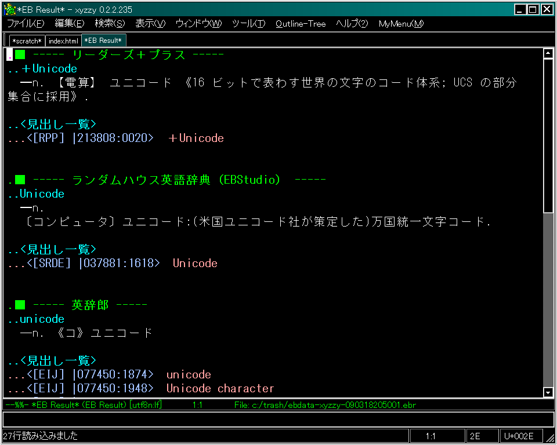Click the green square marker beside 英辞郎
This screenshot has width=557, height=445.
[x=20, y=305]
